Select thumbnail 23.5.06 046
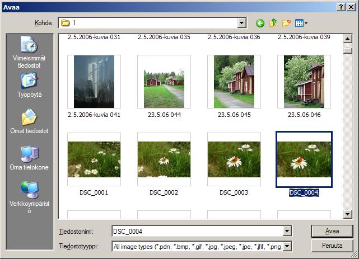 tap(304, 82)
